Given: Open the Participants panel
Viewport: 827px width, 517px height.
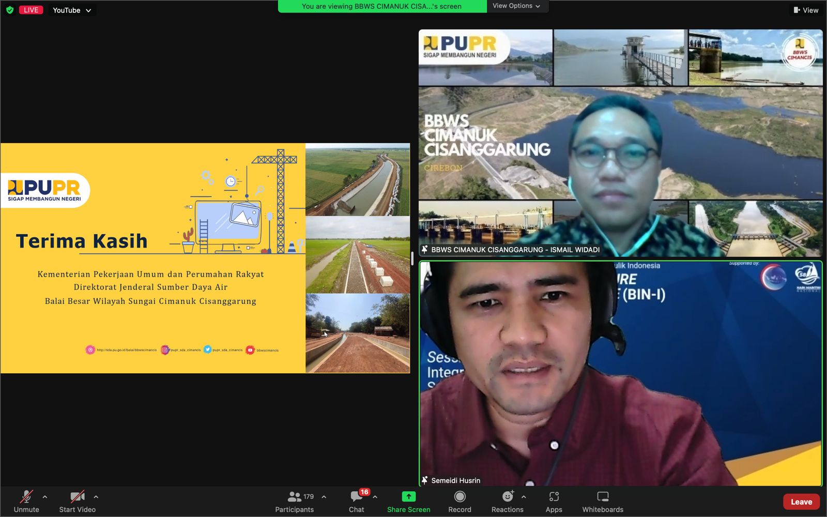Looking at the screenshot, I should pos(295,501).
